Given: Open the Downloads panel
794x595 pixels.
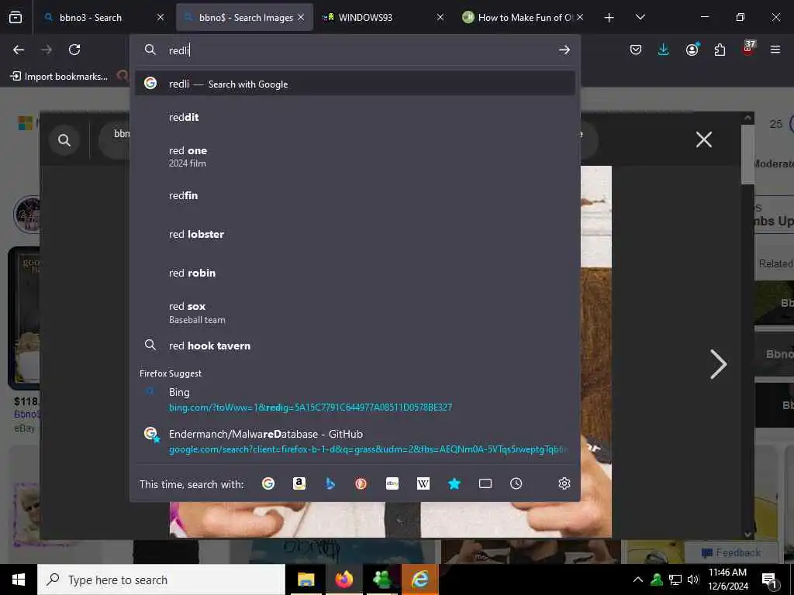Looking at the screenshot, I should point(664,50).
